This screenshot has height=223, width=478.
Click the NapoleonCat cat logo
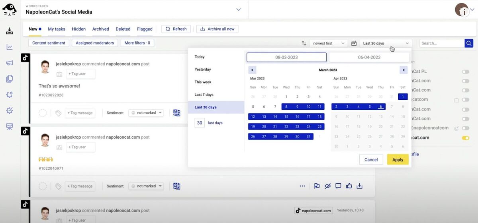[x=10, y=9]
